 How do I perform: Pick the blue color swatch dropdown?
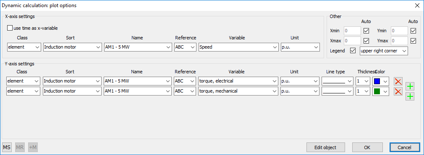381,81
